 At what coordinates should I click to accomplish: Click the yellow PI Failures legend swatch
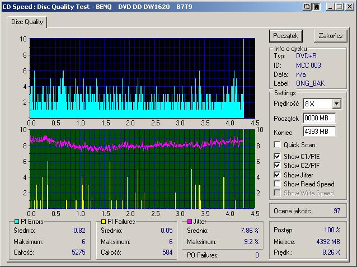pyautogui.click(x=104, y=222)
